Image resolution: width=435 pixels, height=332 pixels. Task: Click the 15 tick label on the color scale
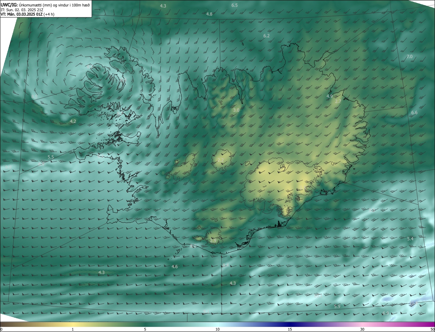pyautogui.click(x=290, y=329)
